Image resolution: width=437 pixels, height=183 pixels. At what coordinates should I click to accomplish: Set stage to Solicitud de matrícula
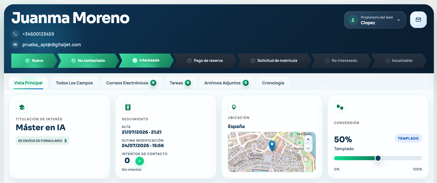pyautogui.click(x=274, y=60)
